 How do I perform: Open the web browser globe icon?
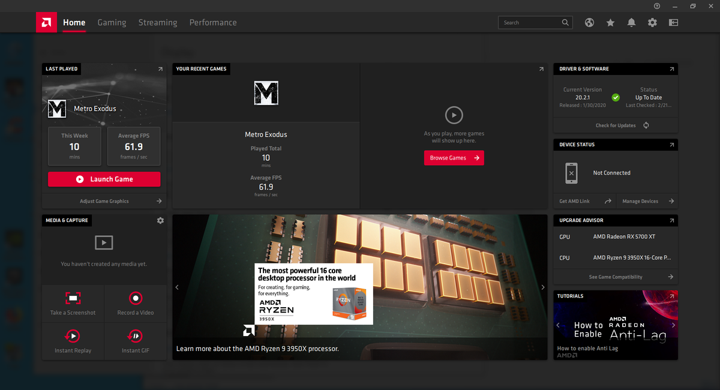[x=590, y=22]
